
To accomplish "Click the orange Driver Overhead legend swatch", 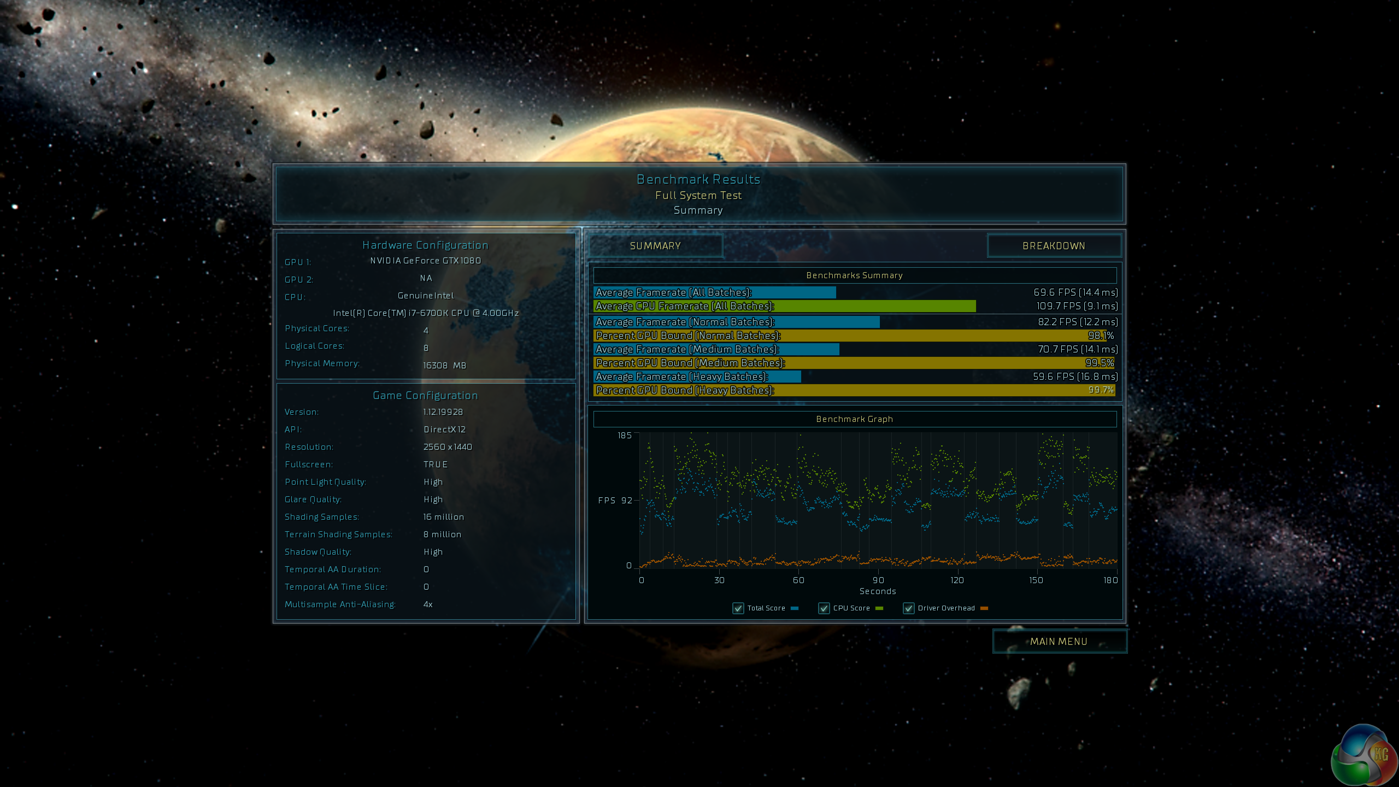I will pos(984,608).
